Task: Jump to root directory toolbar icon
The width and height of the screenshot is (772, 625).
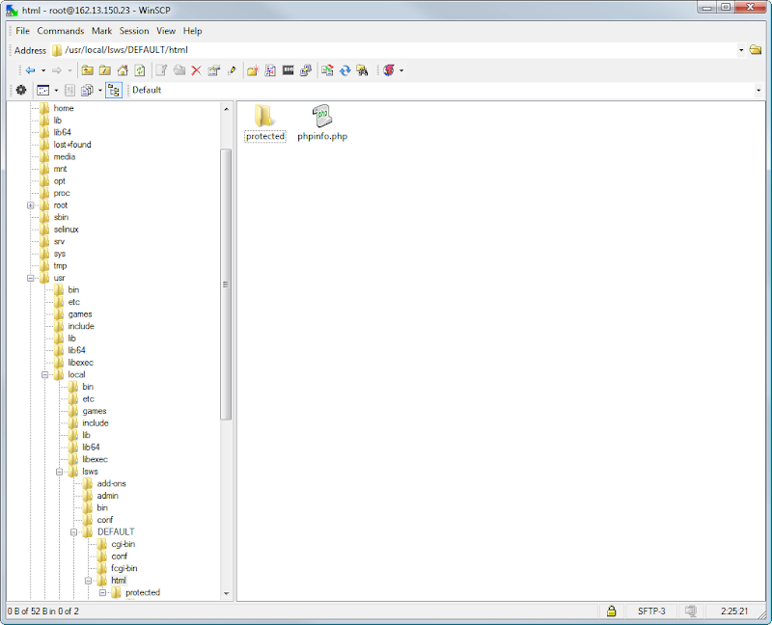Action: [x=105, y=70]
